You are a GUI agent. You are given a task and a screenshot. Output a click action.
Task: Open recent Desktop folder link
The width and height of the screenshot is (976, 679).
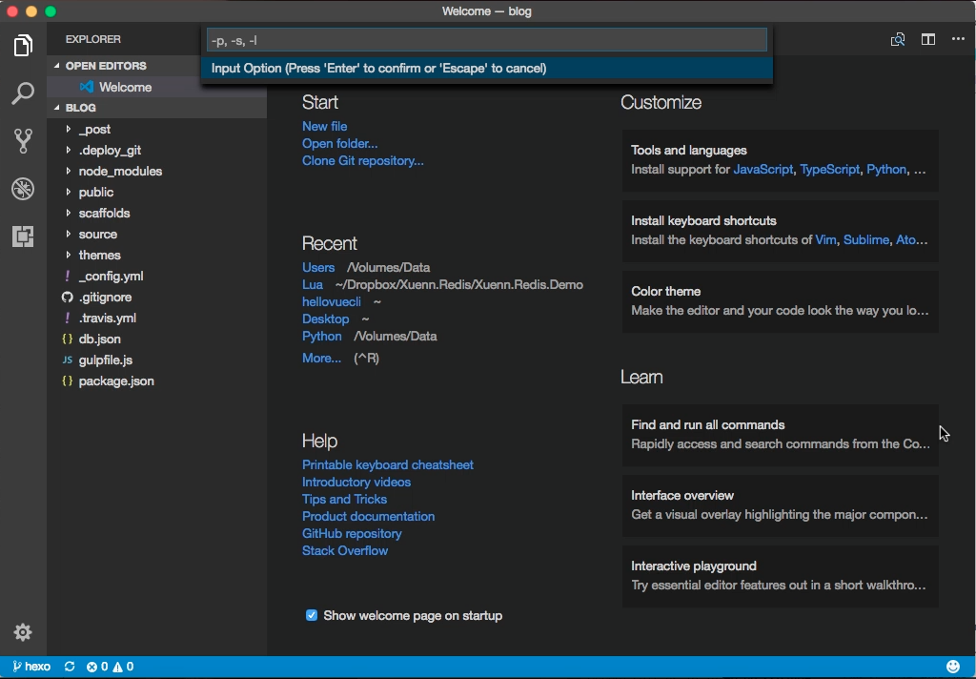coord(326,319)
